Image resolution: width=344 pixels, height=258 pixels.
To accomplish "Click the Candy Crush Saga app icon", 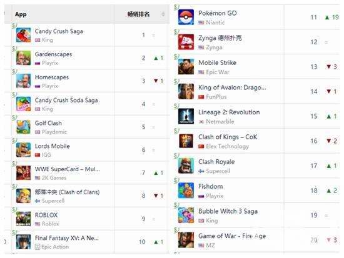I will click(24, 35).
